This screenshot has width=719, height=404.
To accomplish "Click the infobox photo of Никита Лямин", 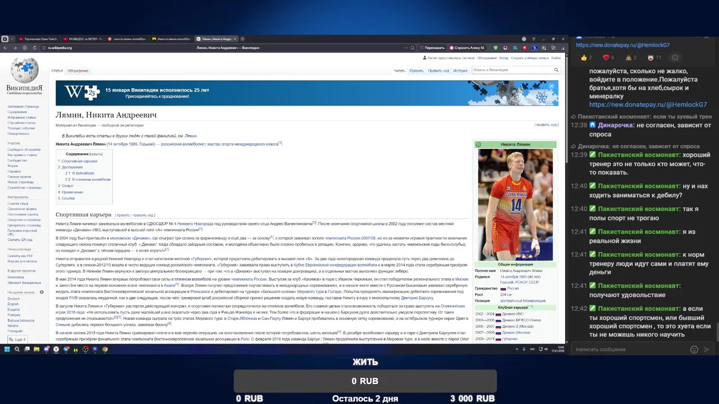I will [x=515, y=205].
